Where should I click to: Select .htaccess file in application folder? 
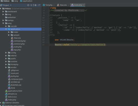click(x=16, y=38)
